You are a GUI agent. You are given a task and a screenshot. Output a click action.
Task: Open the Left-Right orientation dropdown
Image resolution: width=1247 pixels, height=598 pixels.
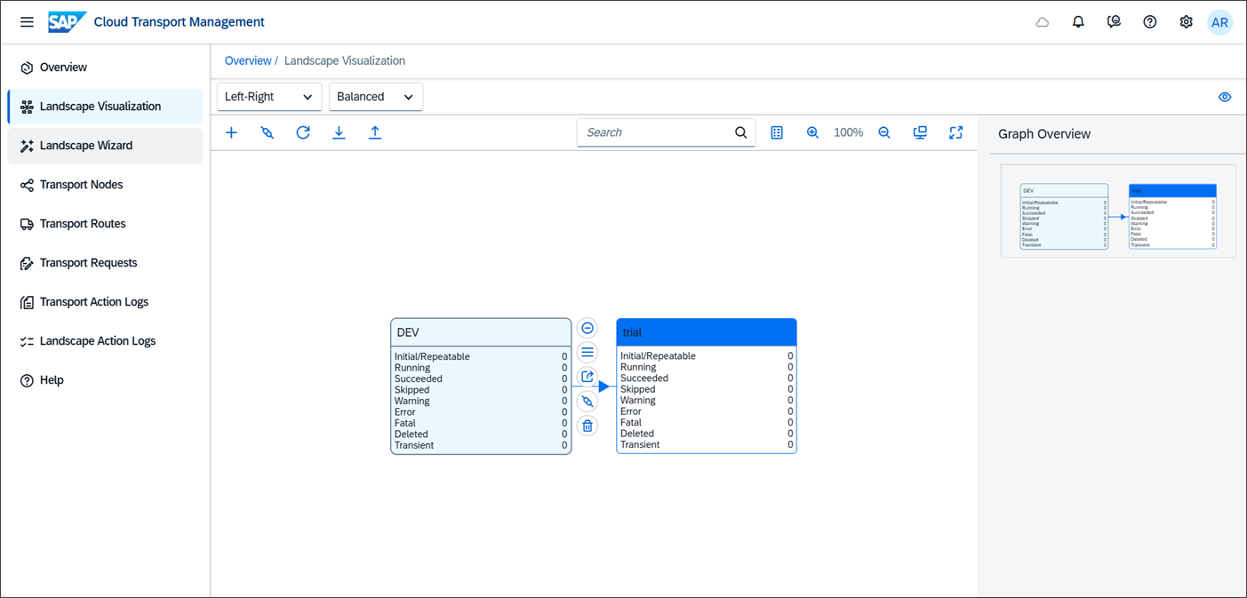(268, 97)
